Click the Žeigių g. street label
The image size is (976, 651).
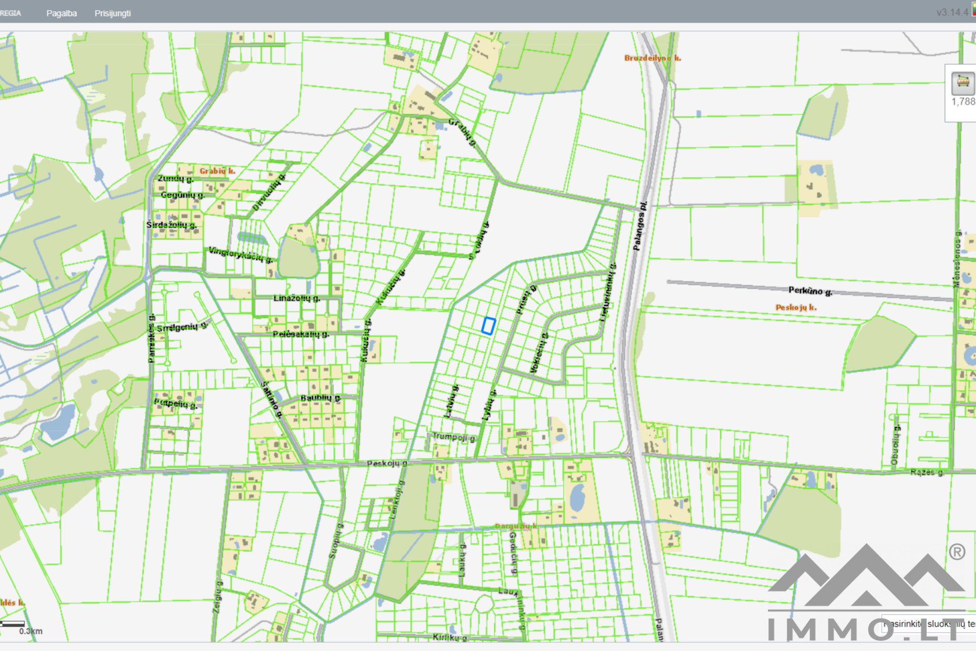(217, 597)
